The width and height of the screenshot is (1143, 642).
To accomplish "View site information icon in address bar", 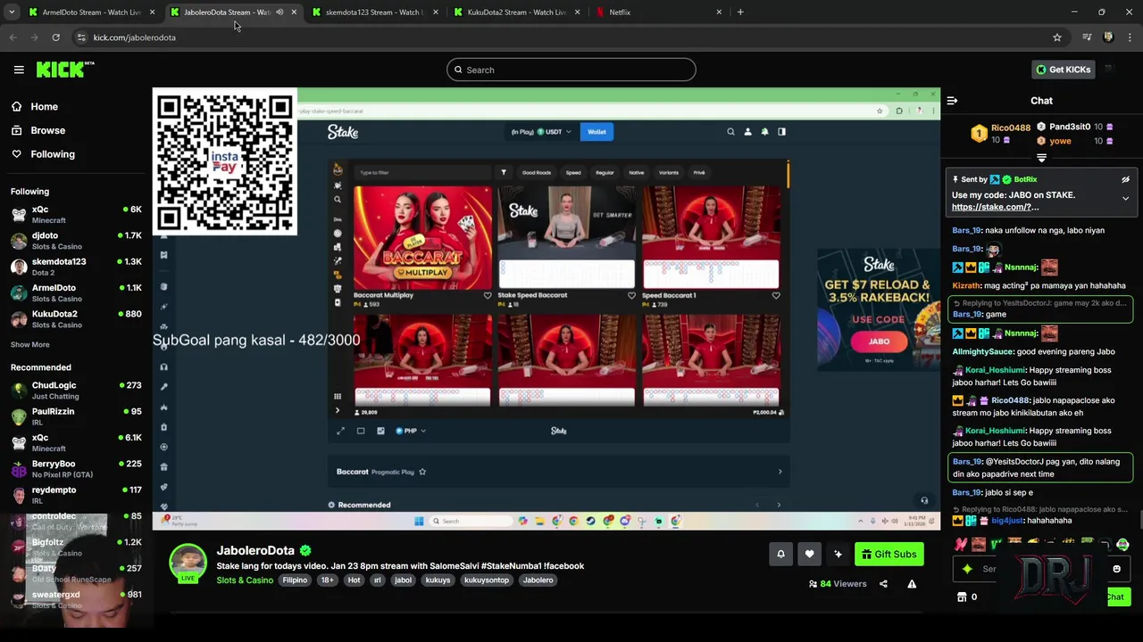I will (81, 37).
